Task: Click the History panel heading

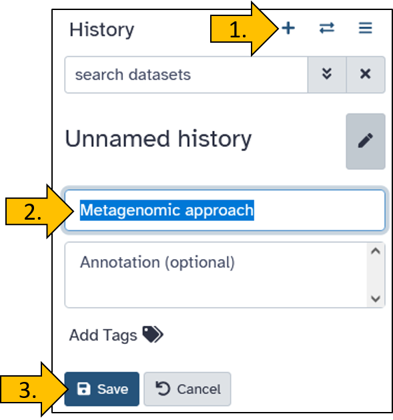Action: (101, 30)
